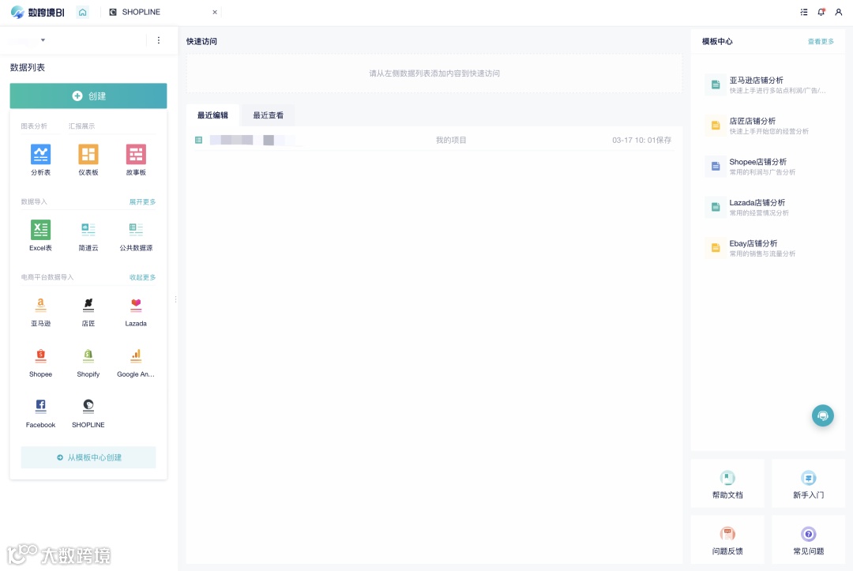
Task: Open the three-dot more options menu
Action: click(x=158, y=40)
